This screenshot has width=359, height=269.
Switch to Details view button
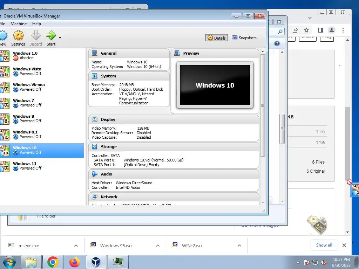coord(217,38)
